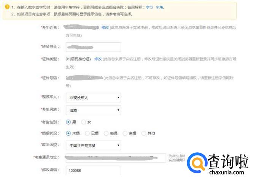Select 男 gender radio button
253x184 pixels.
click(x=68, y=122)
